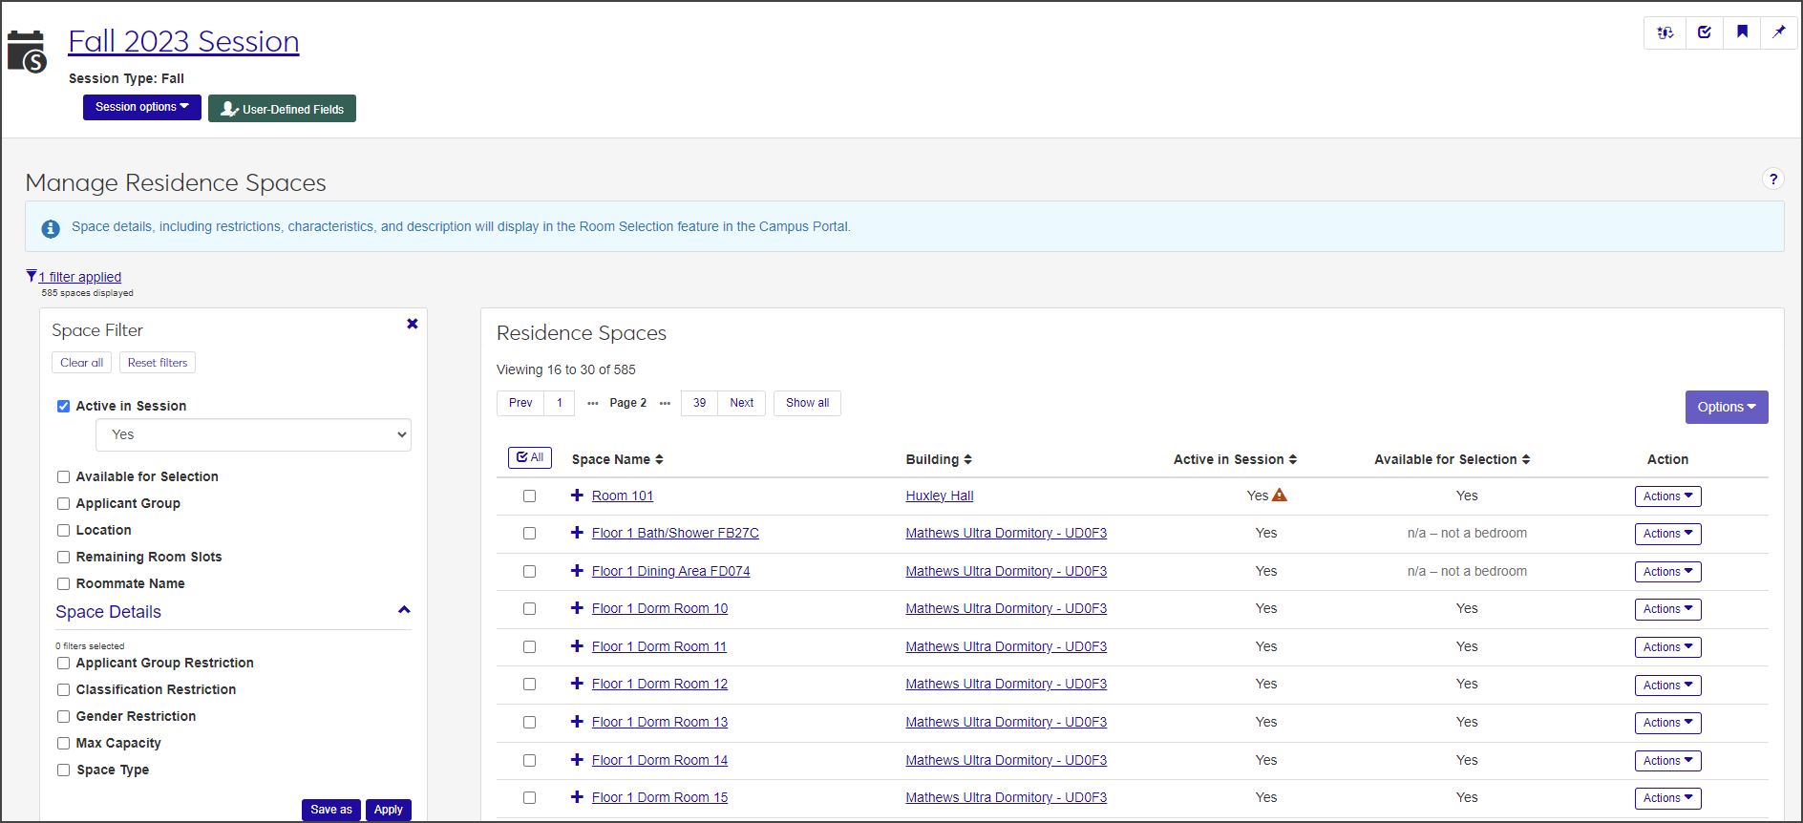Screen dimensions: 1803x823
Task: Go to page 39 in pagination
Action: [x=699, y=403]
